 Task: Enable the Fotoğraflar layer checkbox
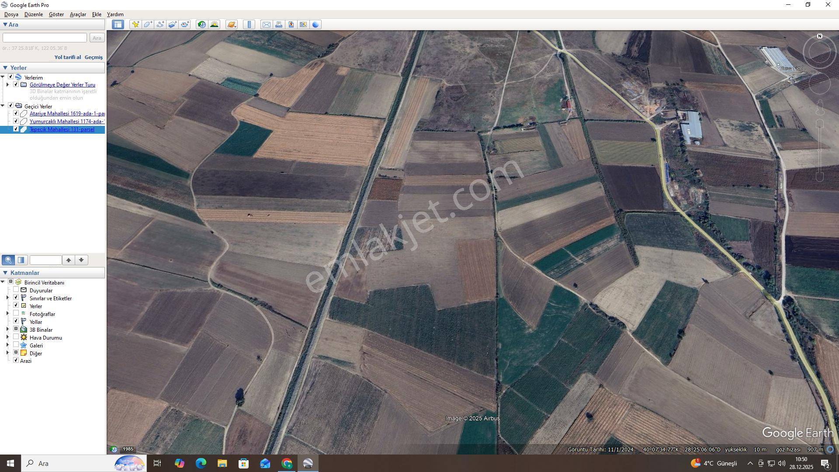tap(16, 313)
